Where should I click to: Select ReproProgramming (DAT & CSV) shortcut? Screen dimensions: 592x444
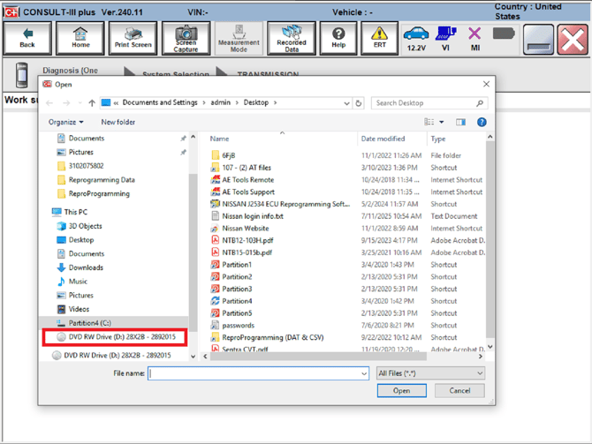tap(268, 337)
